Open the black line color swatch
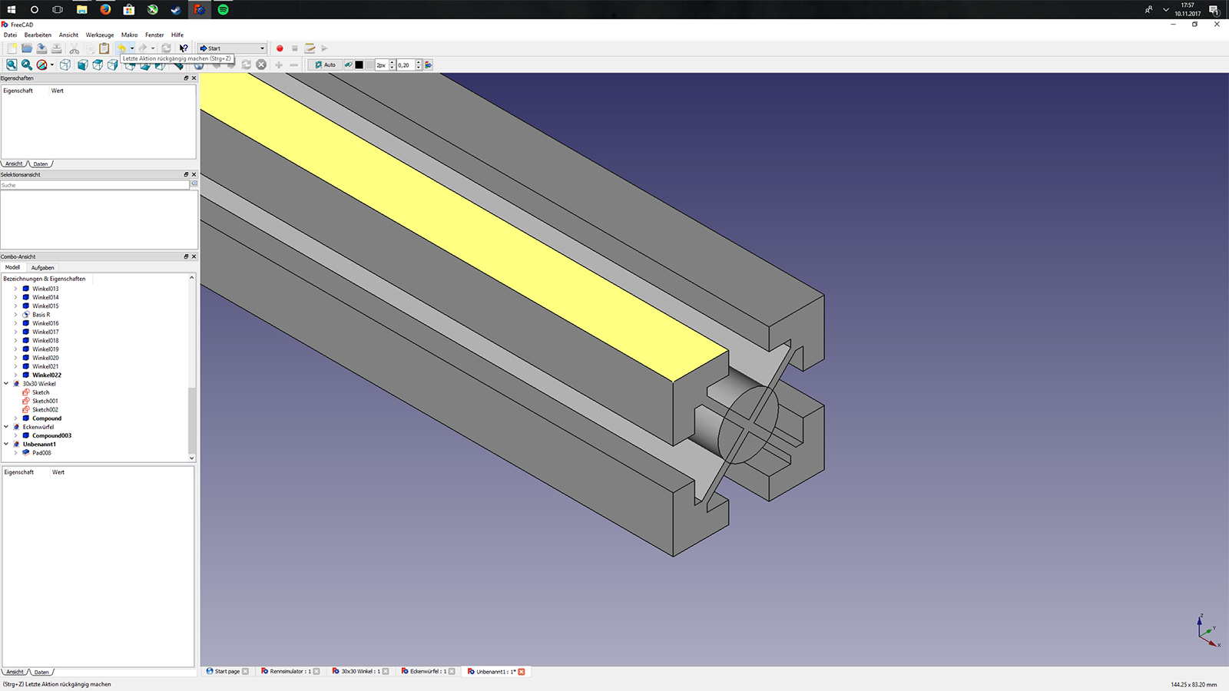The width and height of the screenshot is (1229, 691). pos(359,65)
